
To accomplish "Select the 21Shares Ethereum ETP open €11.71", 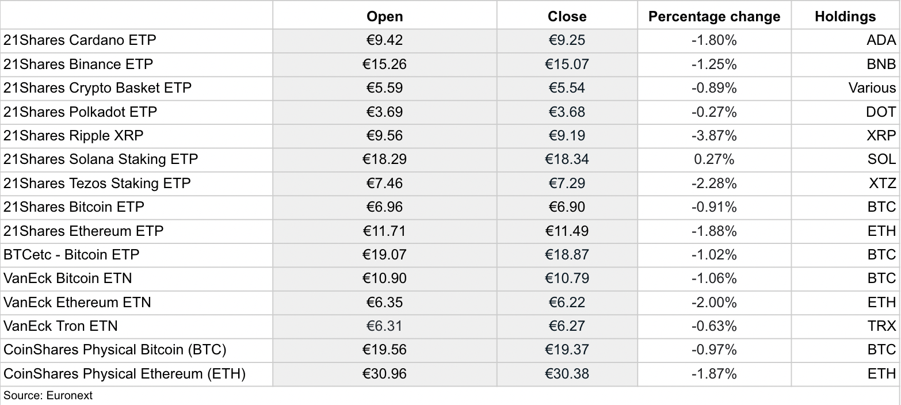I will click(x=385, y=231).
